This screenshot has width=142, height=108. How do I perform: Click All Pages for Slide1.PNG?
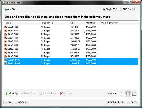[45, 27]
